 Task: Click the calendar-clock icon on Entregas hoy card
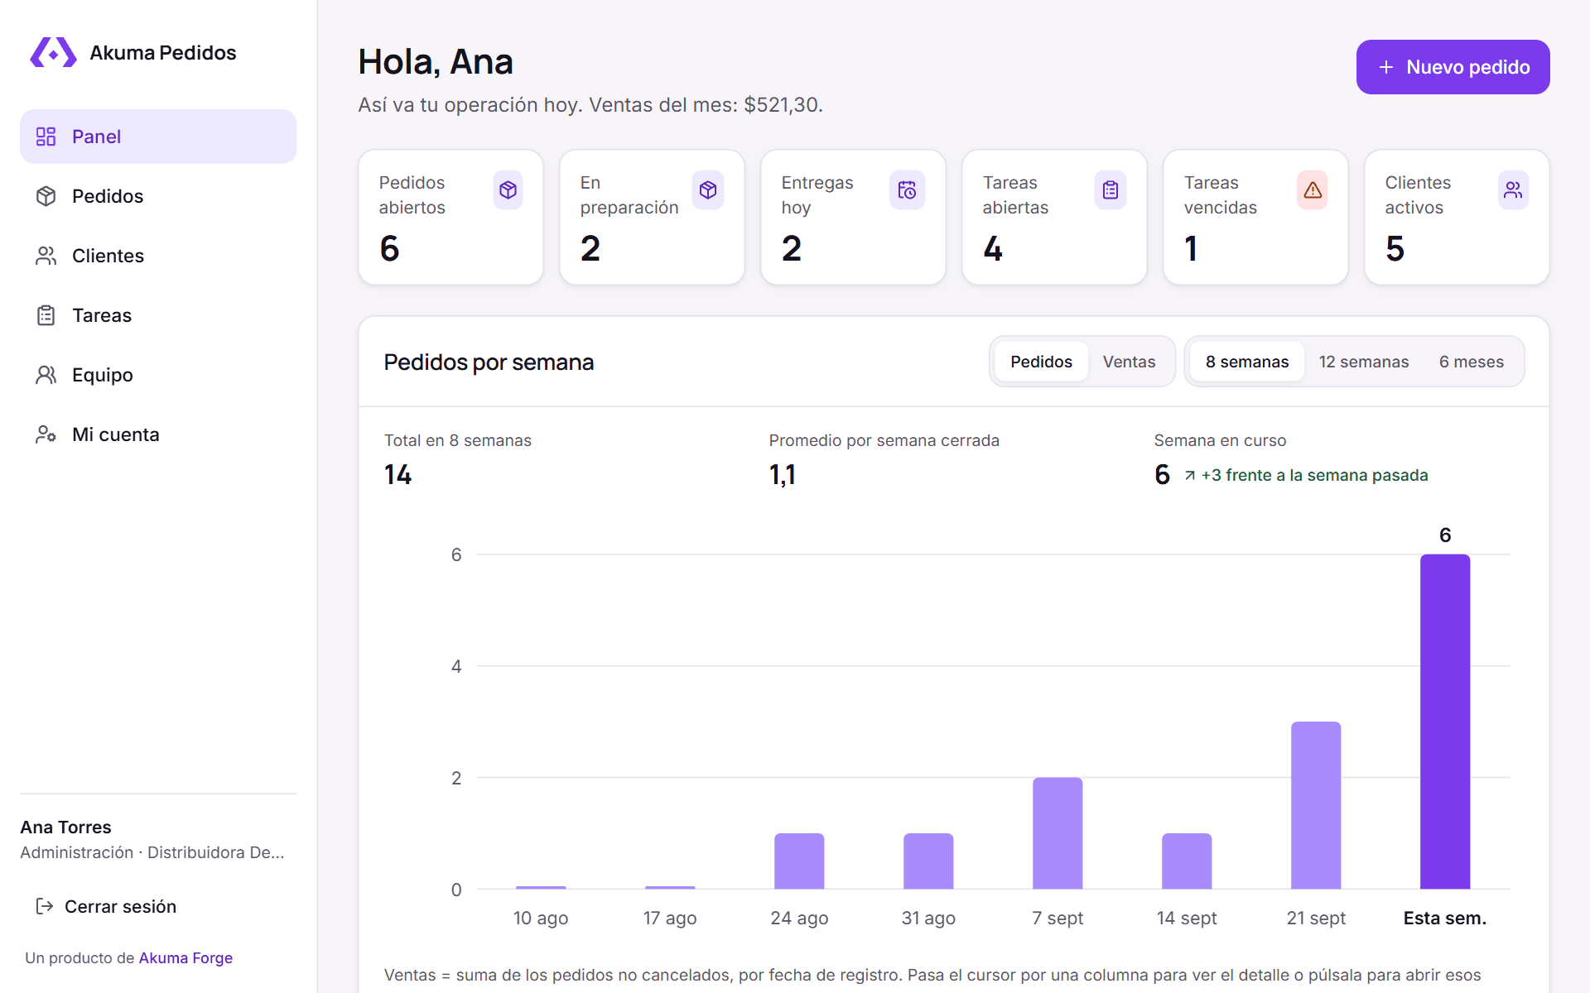point(907,190)
